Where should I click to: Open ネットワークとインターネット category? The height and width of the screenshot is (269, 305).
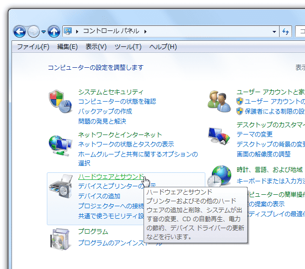click(120, 134)
